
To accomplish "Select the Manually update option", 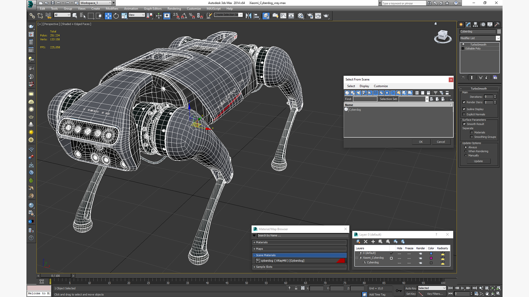I will click(466, 155).
